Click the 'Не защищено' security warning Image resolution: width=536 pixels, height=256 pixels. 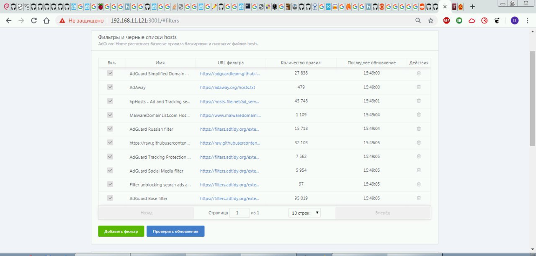[x=82, y=21]
